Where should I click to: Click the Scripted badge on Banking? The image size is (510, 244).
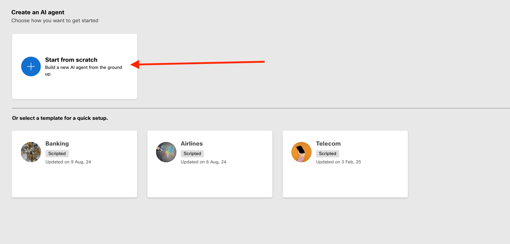(x=57, y=153)
